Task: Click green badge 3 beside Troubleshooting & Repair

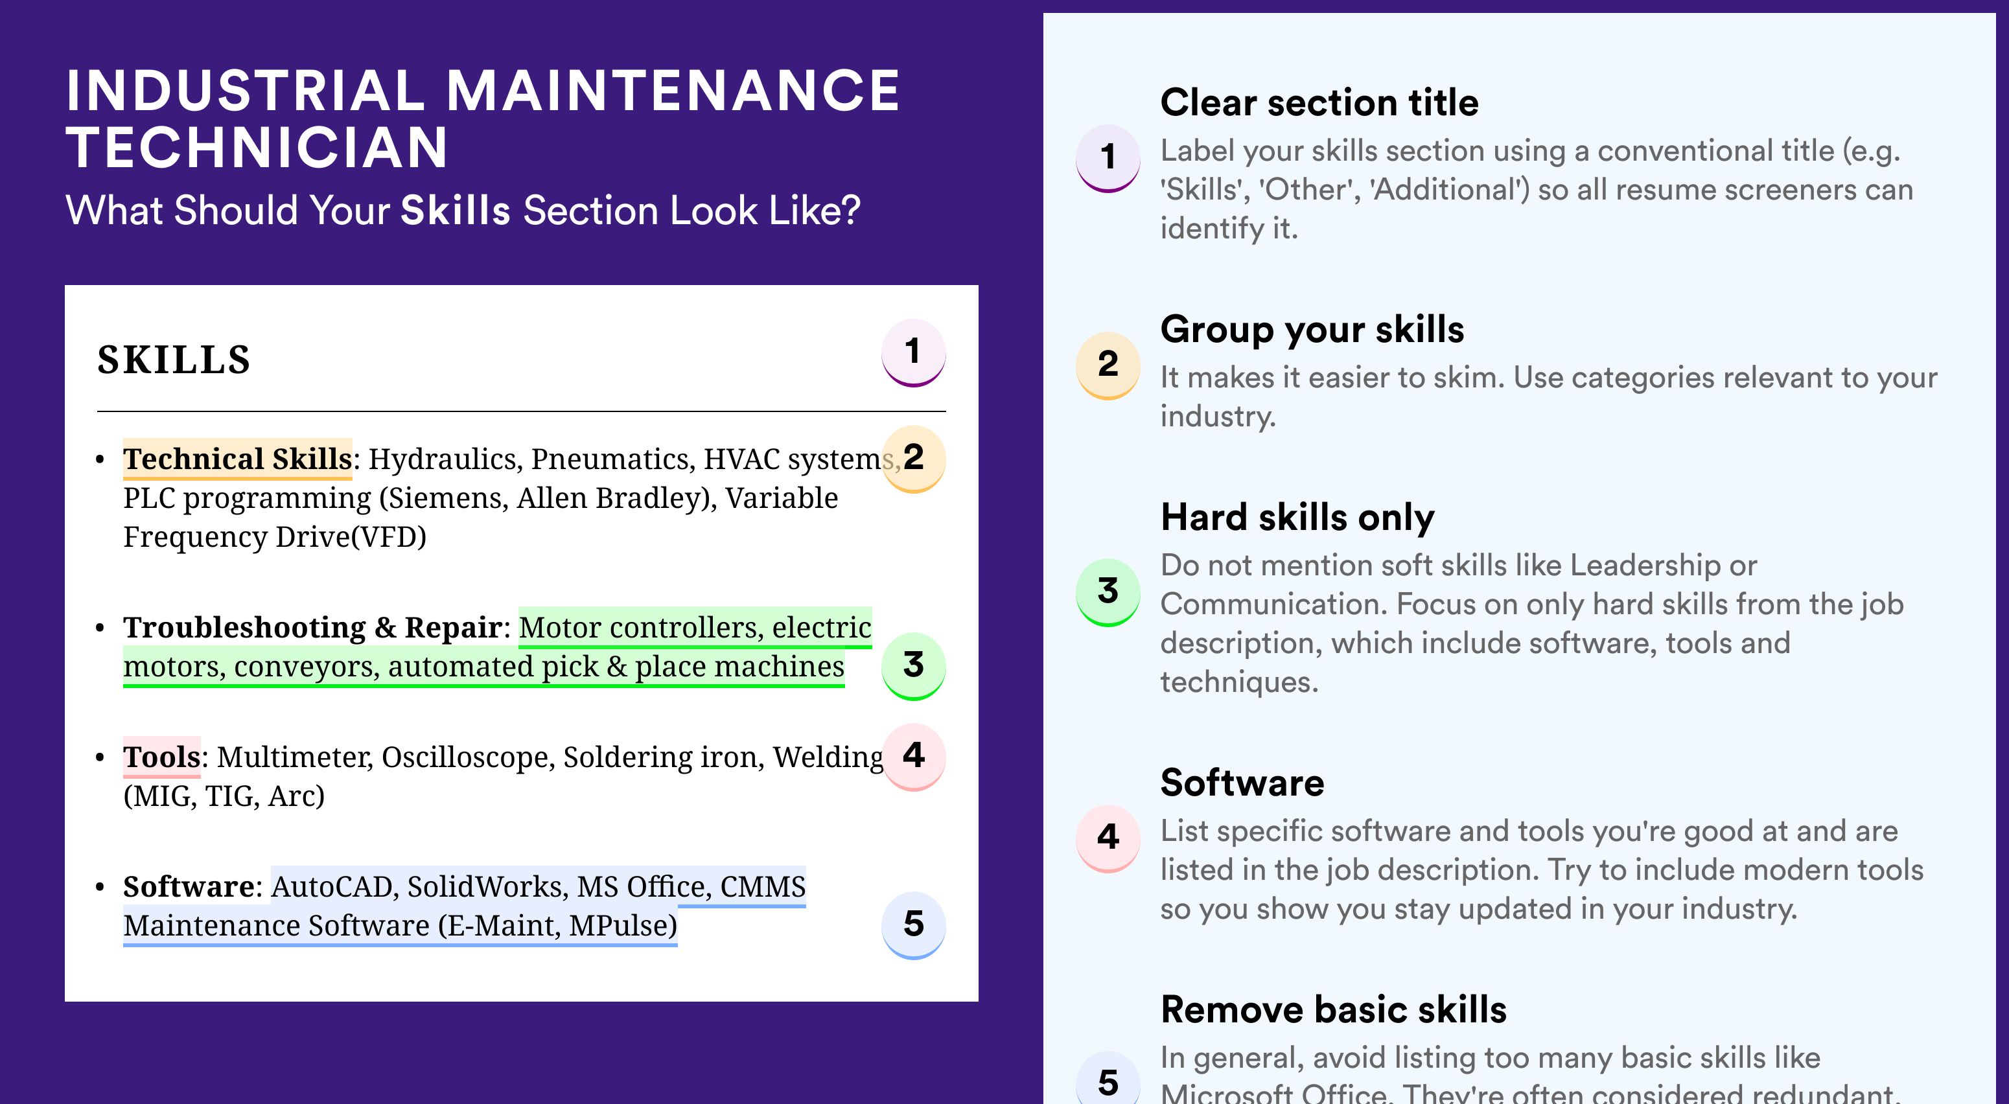Action: [913, 665]
